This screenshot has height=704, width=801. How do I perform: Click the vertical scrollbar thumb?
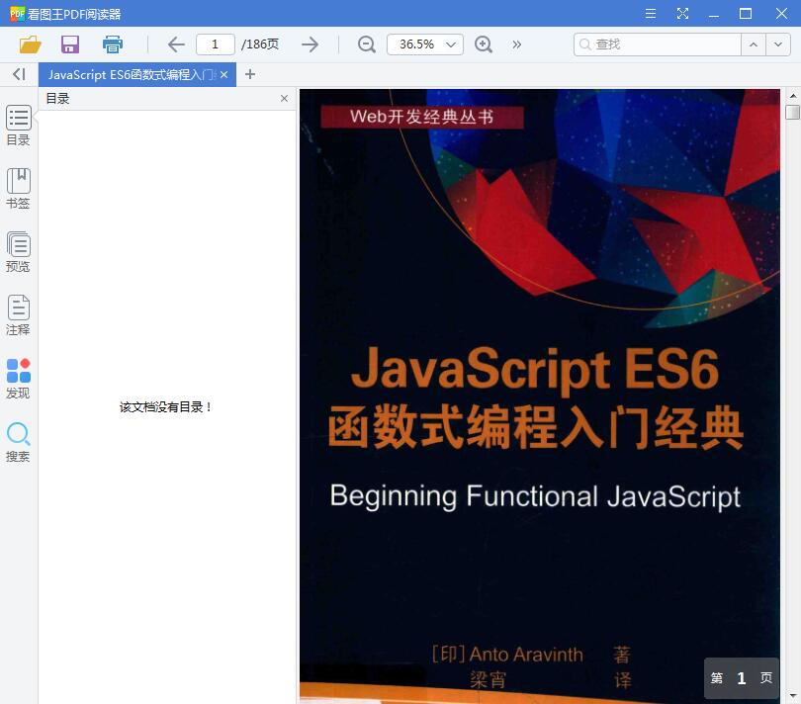792,112
